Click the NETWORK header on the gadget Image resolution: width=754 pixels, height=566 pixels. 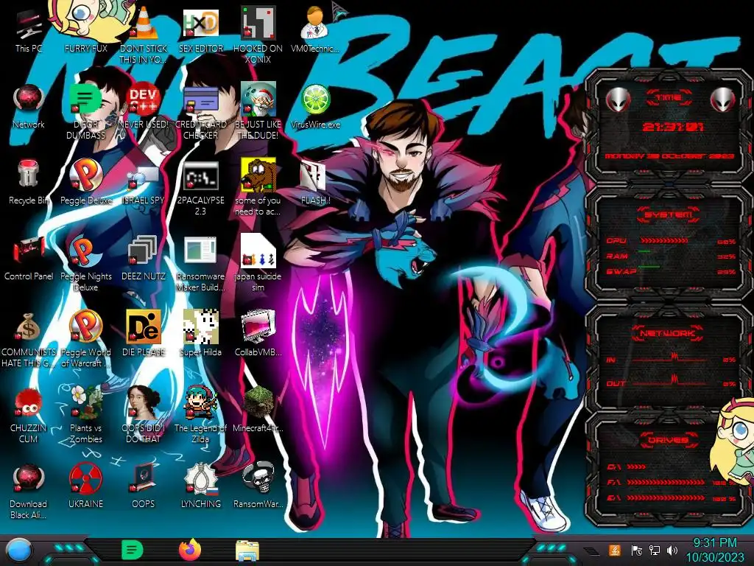pos(668,332)
